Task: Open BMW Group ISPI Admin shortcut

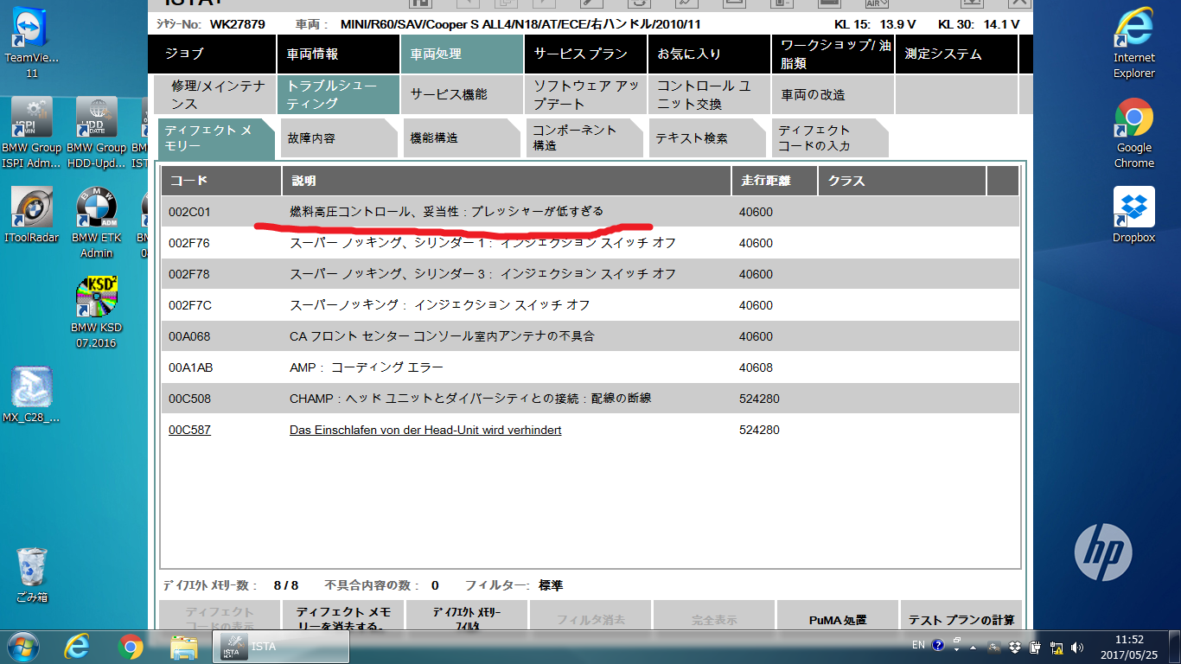Action: (32, 131)
